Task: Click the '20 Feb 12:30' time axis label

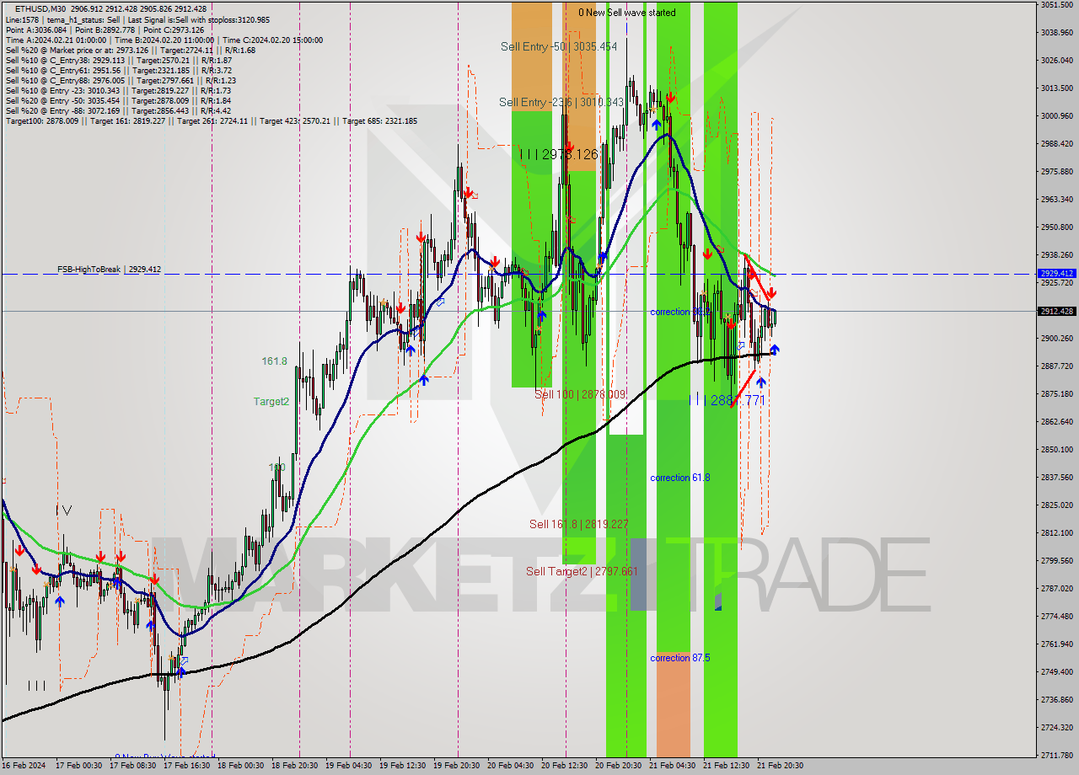Action: [564, 766]
